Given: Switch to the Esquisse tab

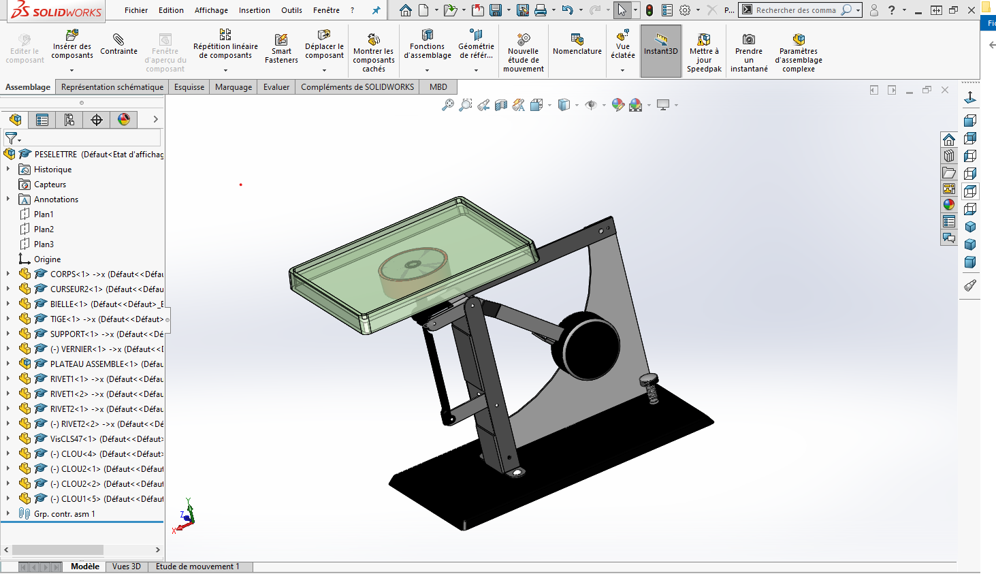Looking at the screenshot, I should point(189,87).
